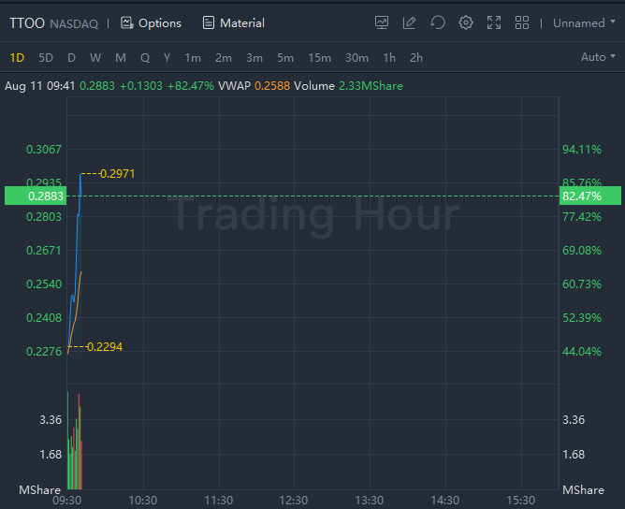Switch to the 5D timeframe

click(46, 58)
